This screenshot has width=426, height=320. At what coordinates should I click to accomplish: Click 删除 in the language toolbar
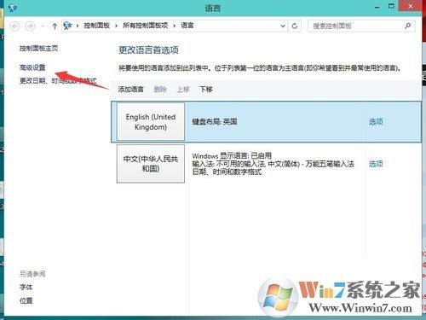pyautogui.click(x=160, y=90)
